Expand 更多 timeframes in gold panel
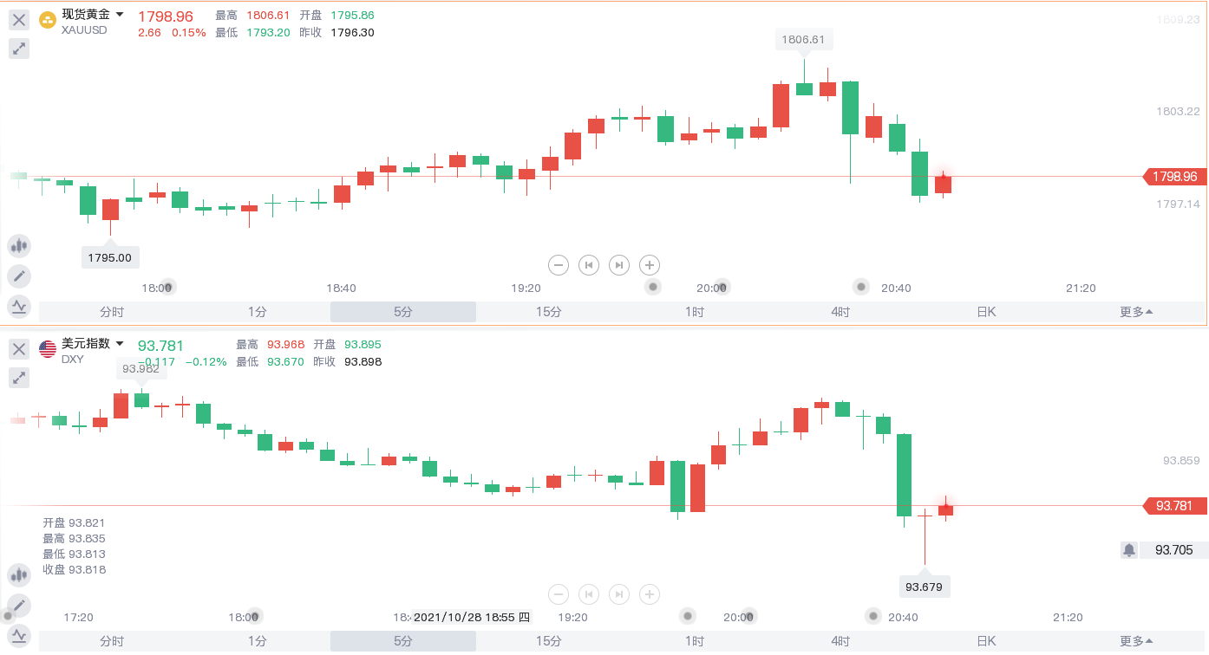The height and width of the screenshot is (655, 1209). click(x=1136, y=312)
